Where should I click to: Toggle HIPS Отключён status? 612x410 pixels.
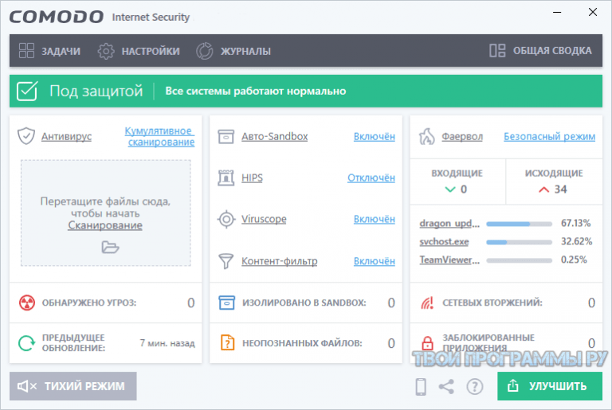371,178
